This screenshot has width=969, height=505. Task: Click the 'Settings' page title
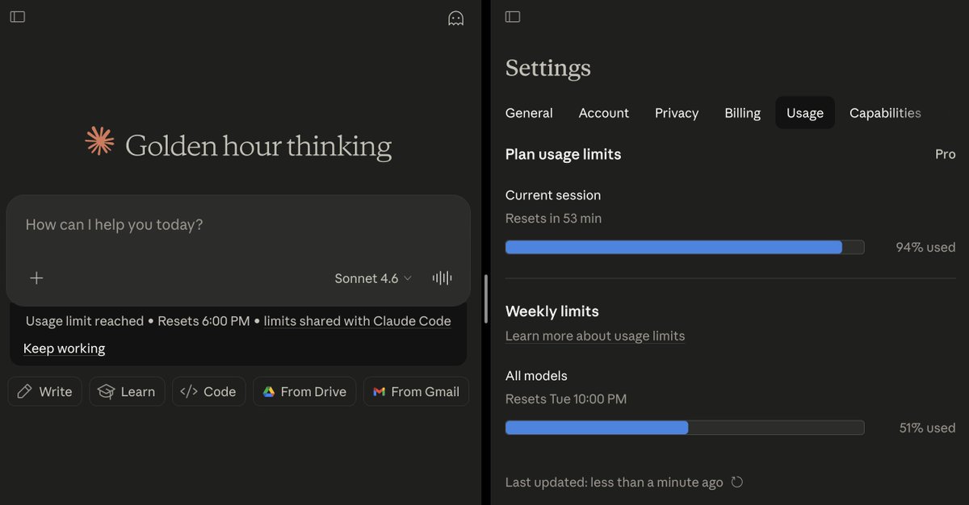pos(548,68)
